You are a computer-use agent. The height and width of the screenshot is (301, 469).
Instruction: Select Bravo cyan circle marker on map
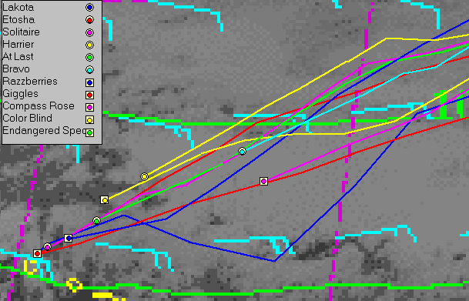pyautogui.click(x=242, y=152)
